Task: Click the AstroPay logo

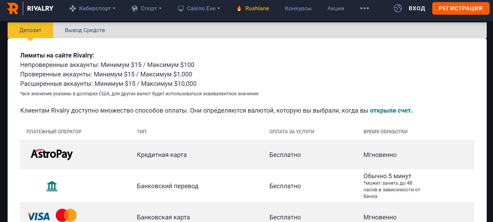Action: (x=52, y=154)
